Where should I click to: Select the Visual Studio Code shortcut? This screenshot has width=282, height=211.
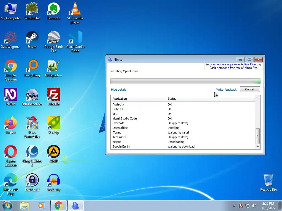tap(75, 42)
